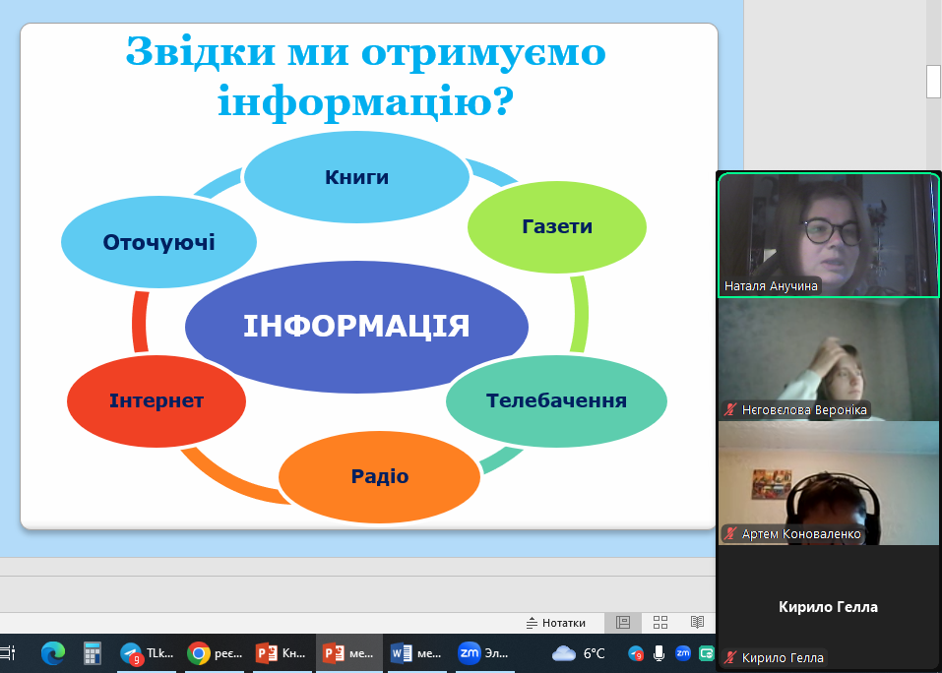Select Кирило Гелла participant tile
Image resolution: width=942 pixels, height=673 pixels.
pos(829,607)
